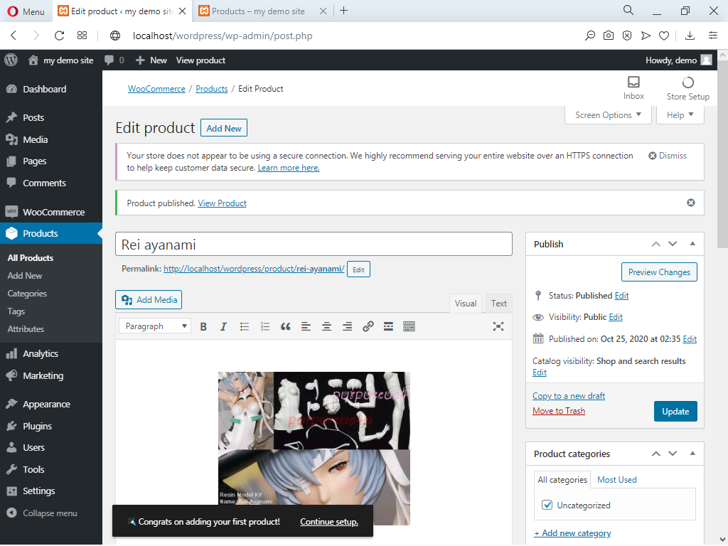Align text left in editor
Image resolution: width=728 pixels, height=546 pixels.
(306, 327)
